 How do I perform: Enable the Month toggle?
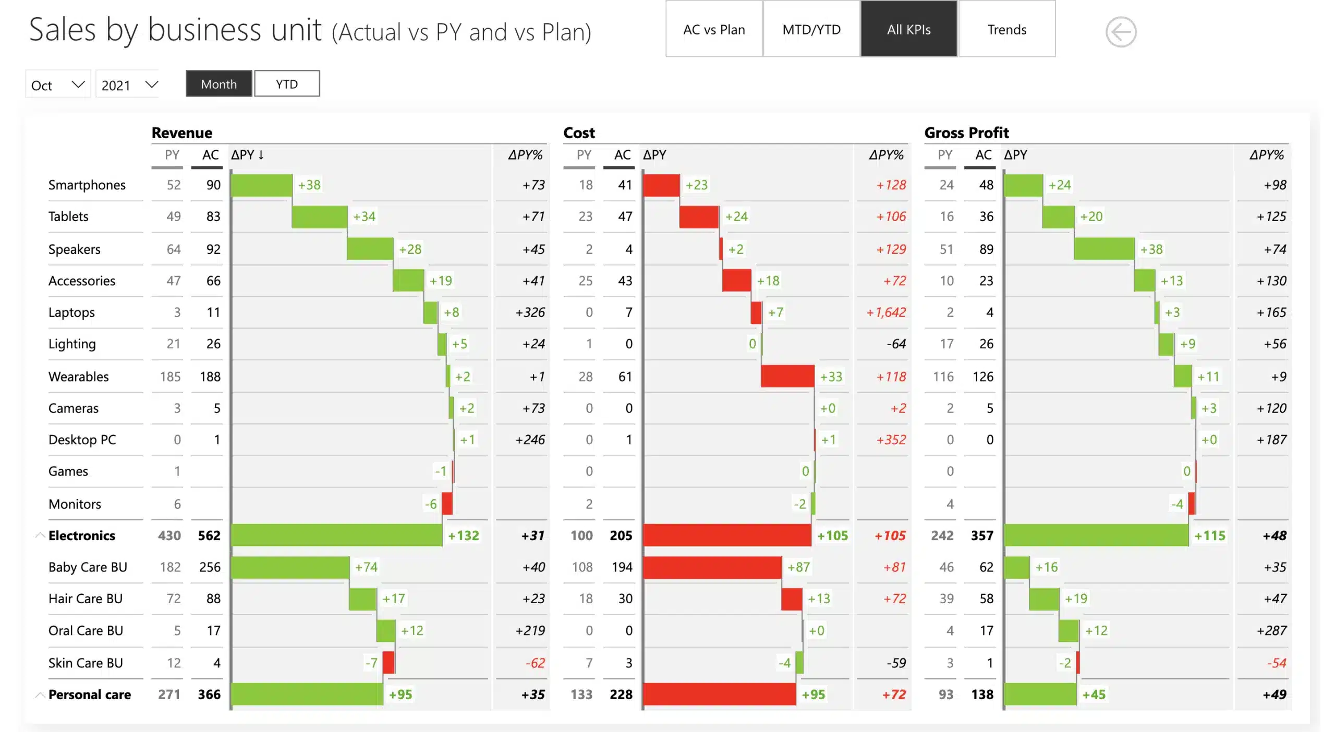pos(219,83)
